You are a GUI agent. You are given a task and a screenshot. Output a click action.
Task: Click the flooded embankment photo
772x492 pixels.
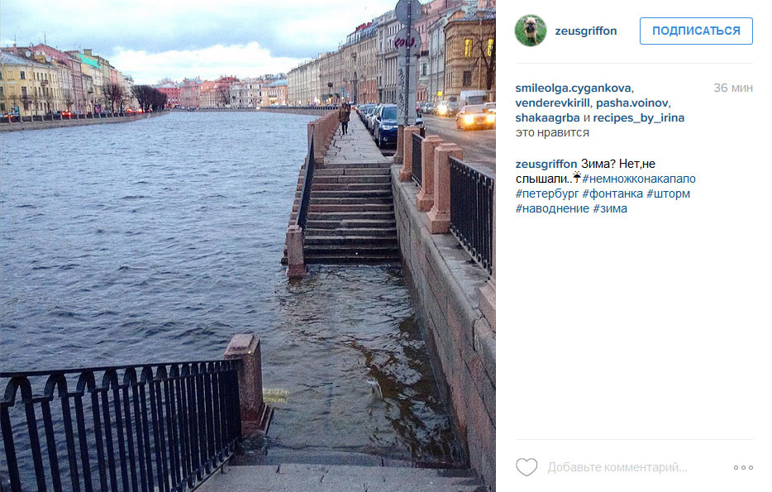click(x=248, y=246)
